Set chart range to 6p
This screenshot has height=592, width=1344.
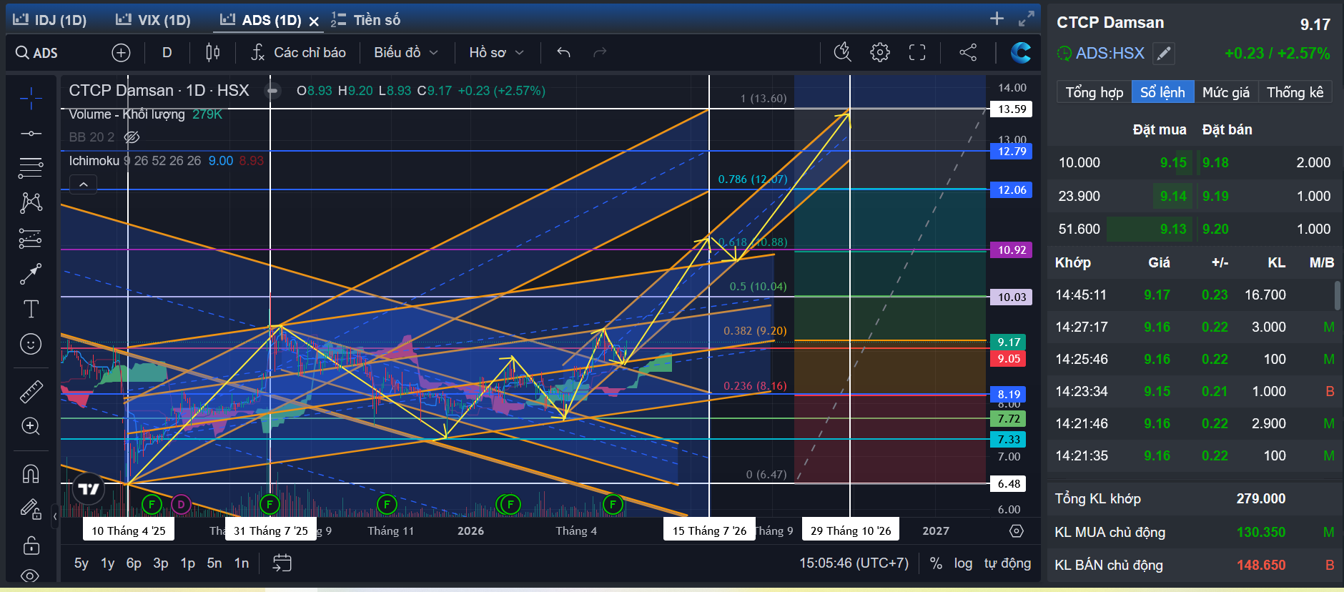pos(134,563)
